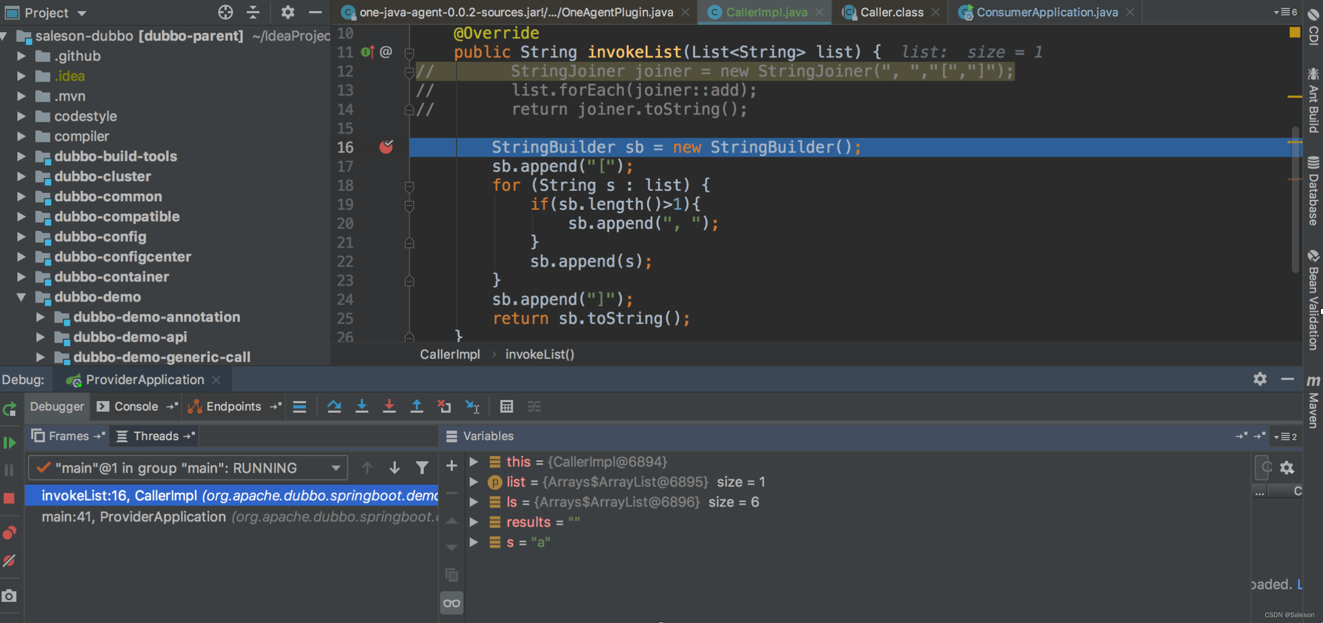Image resolution: width=1323 pixels, height=623 pixels.
Task: Hide the Debug tool window
Action: coord(1288,379)
